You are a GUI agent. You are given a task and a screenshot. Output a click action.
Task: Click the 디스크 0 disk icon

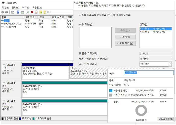4,65
